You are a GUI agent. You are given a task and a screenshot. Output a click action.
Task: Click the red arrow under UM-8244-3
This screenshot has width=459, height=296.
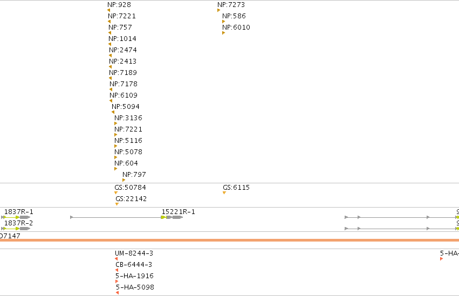pyautogui.click(x=116, y=259)
